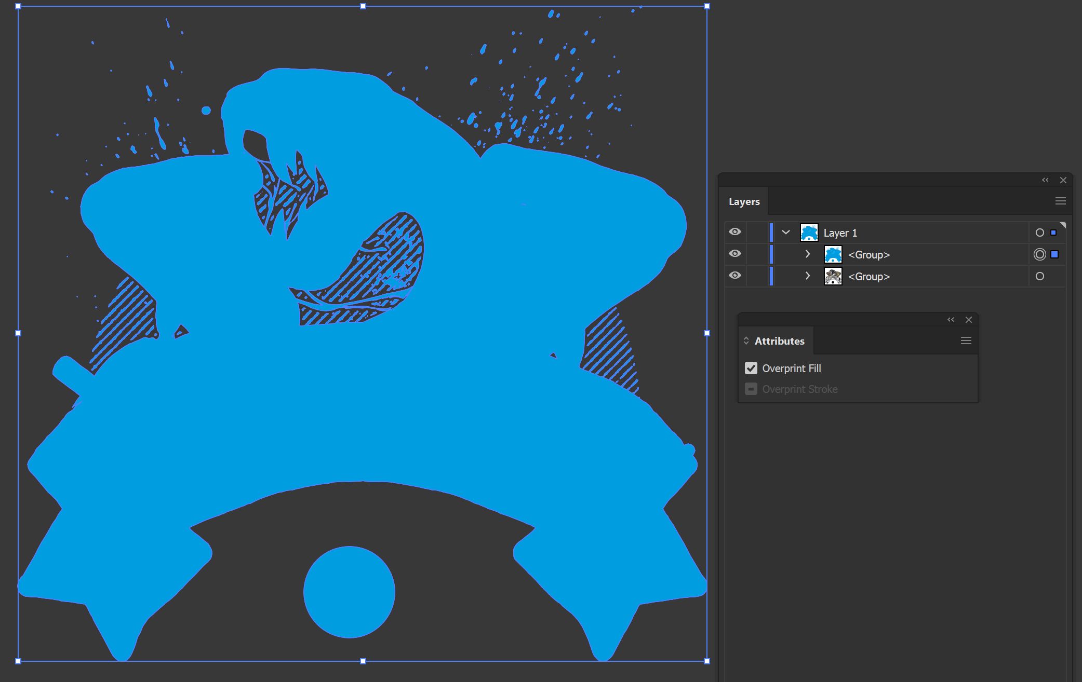Collapse Layer 1 using its chevron
This screenshot has height=682, width=1082.
tap(786, 233)
